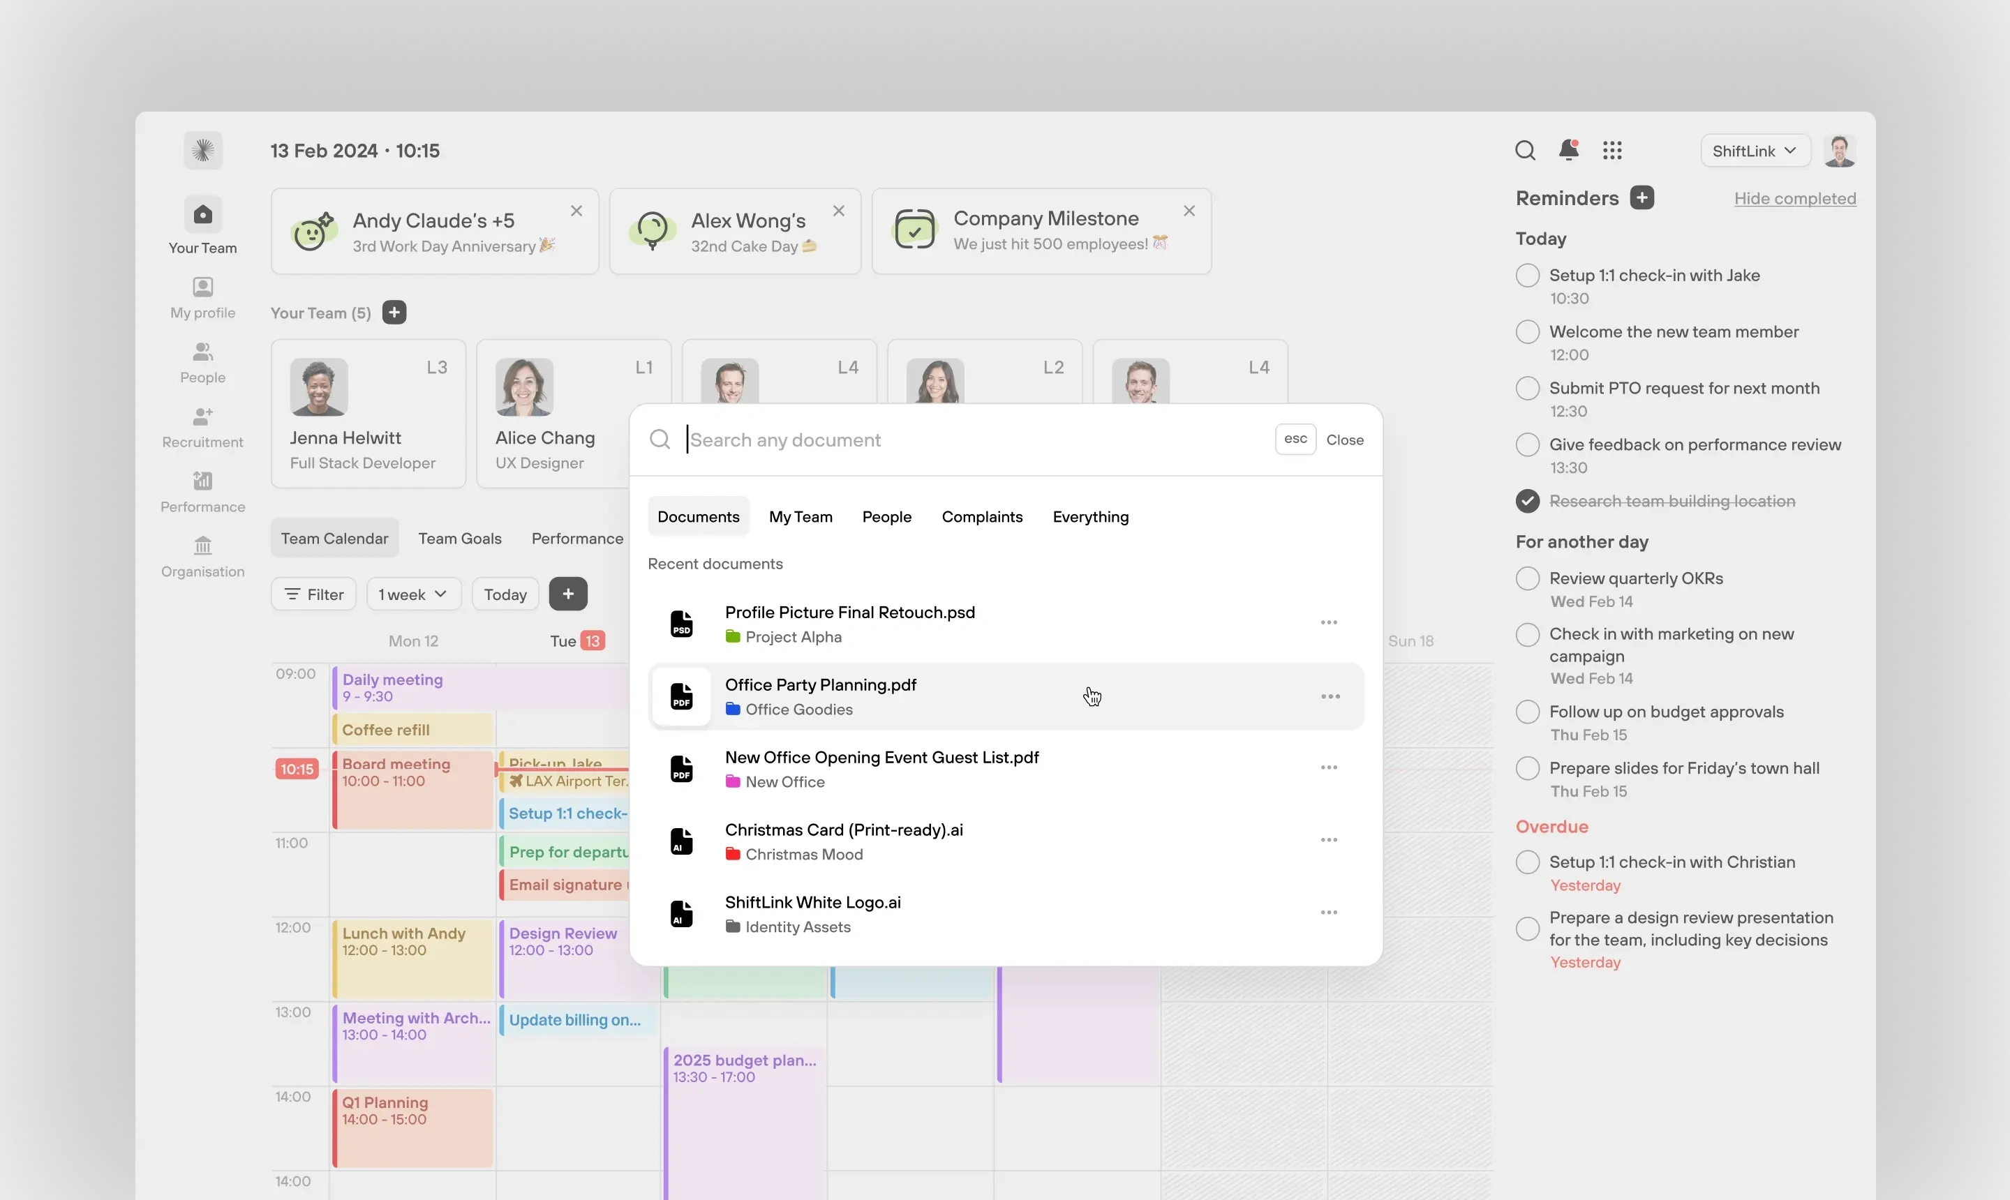Check off Setup 1:1 check-in with Jake

[1527, 276]
